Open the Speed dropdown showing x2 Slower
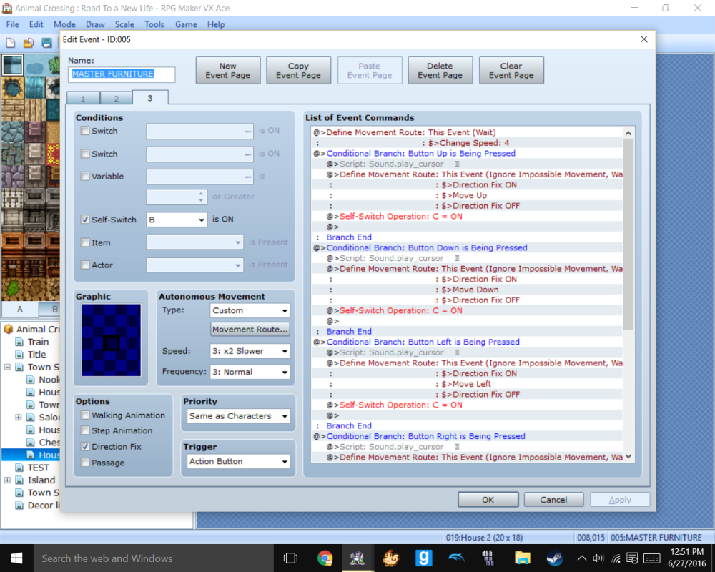 click(x=250, y=351)
